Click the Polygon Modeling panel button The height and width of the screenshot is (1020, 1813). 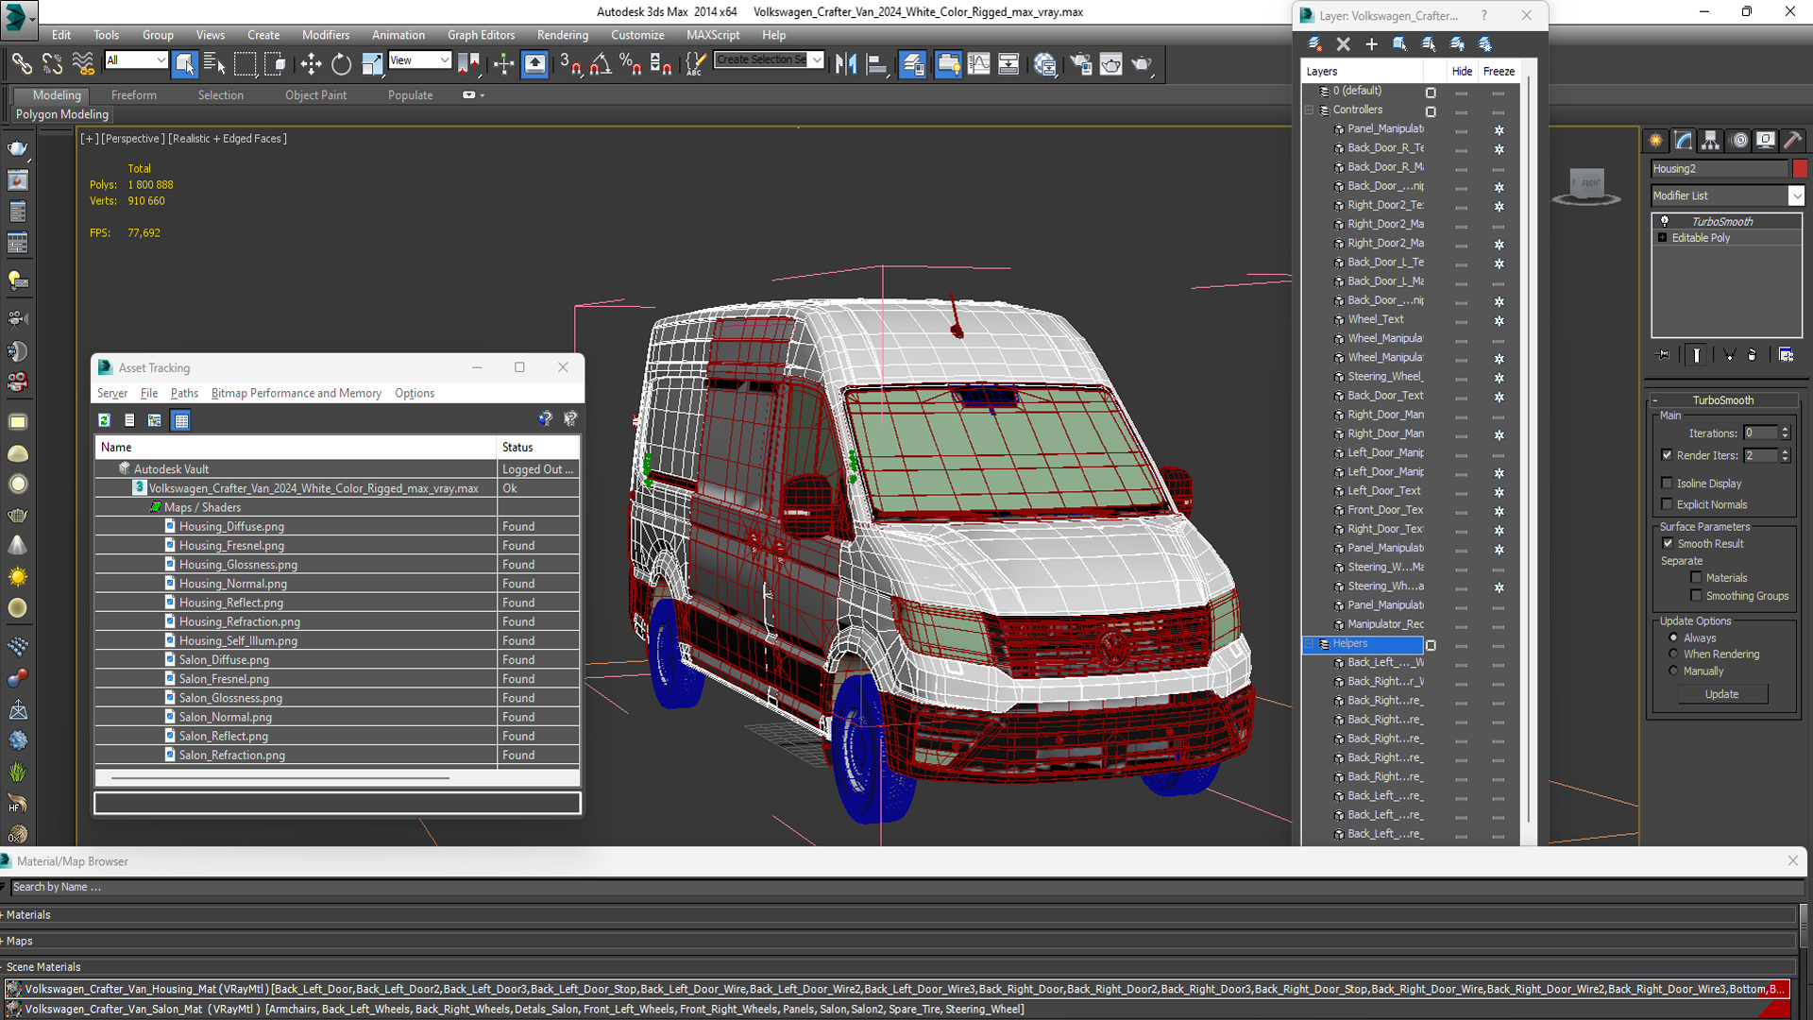point(62,114)
